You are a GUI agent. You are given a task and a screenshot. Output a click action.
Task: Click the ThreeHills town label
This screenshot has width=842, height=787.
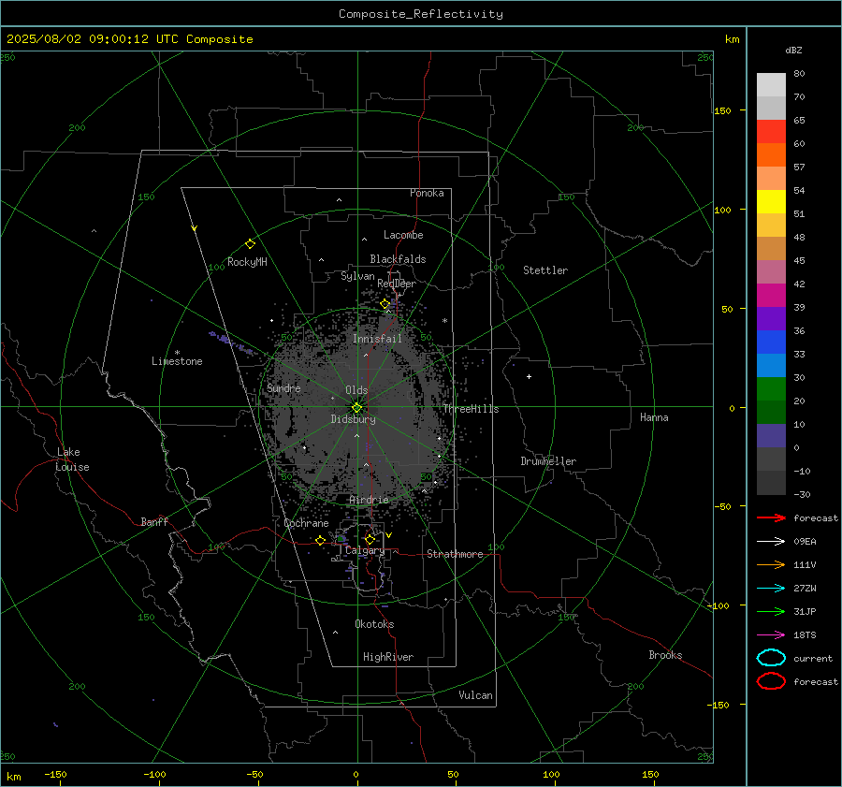pyautogui.click(x=471, y=409)
